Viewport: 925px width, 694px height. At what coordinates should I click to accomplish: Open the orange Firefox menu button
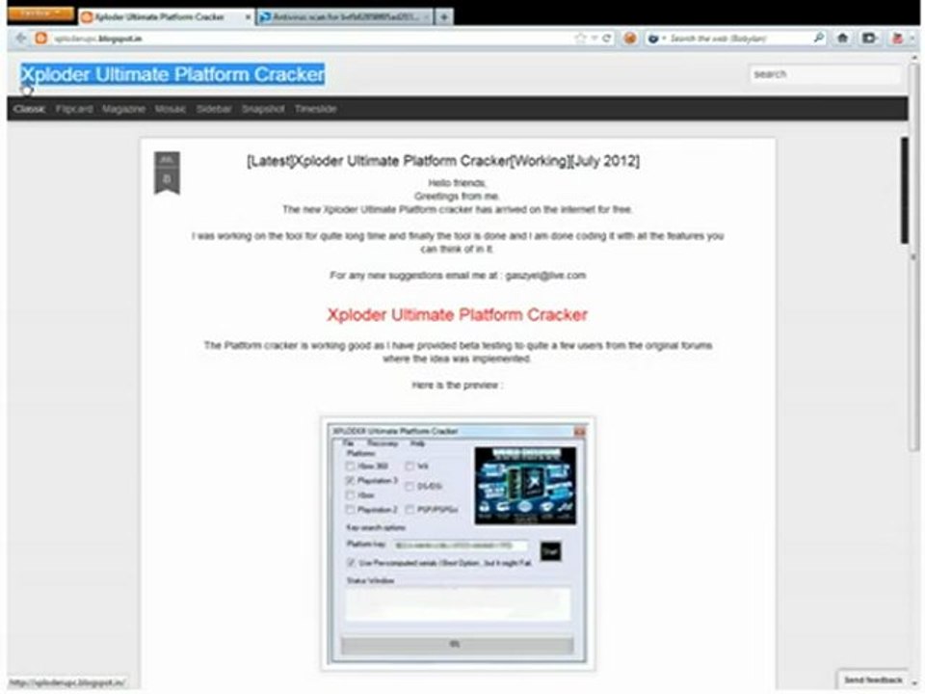pyautogui.click(x=40, y=13)
